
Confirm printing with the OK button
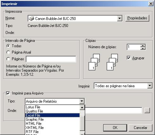(x=115, y=128)
